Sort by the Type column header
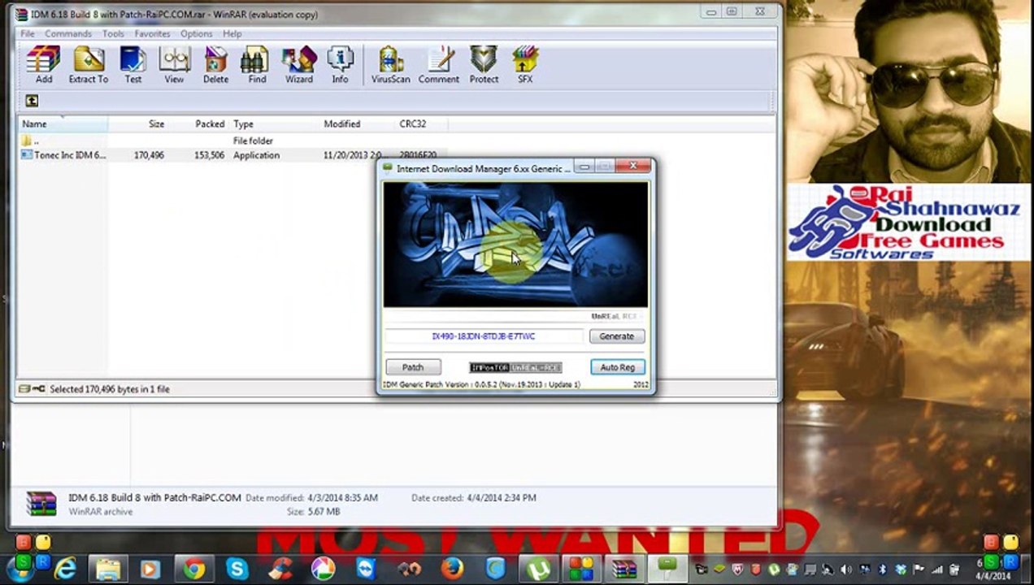Viewport: 1034px width, 585px height. tap(275, 124)
